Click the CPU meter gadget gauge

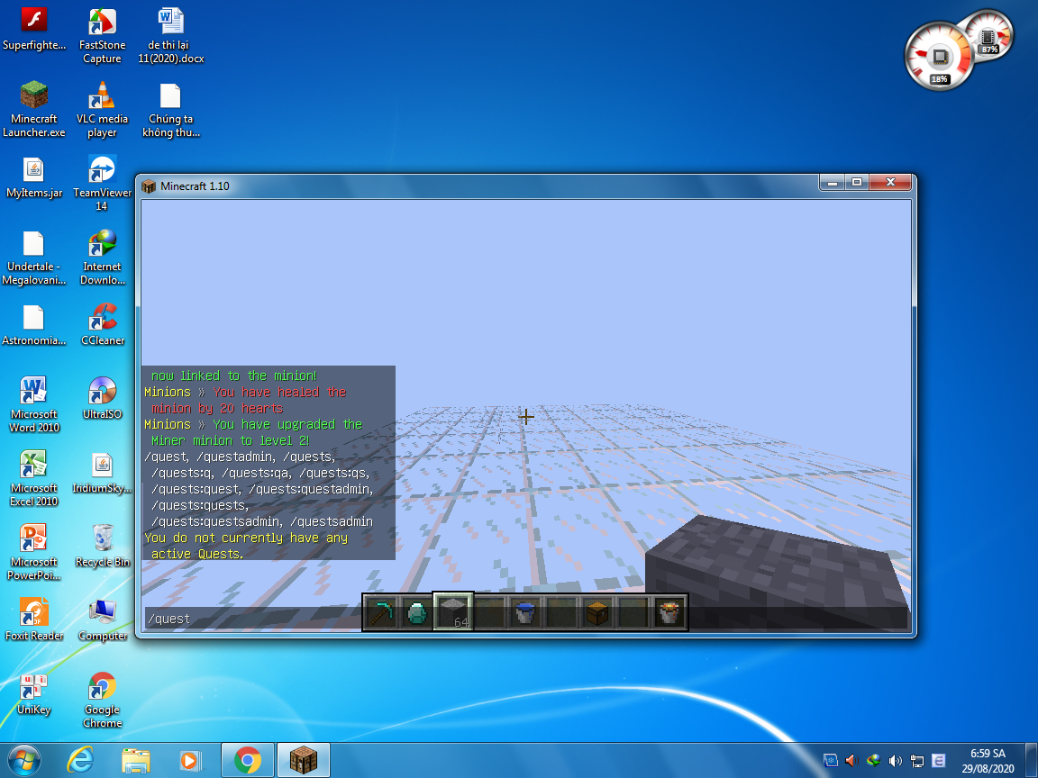940,56
